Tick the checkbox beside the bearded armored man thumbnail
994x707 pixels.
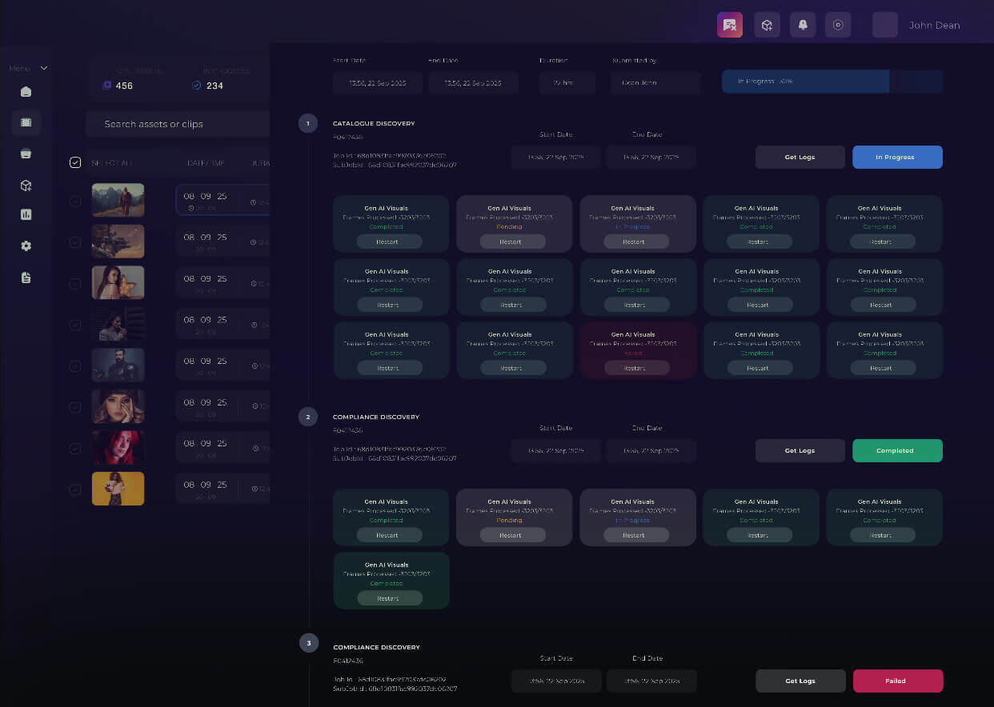click(75, 365)
